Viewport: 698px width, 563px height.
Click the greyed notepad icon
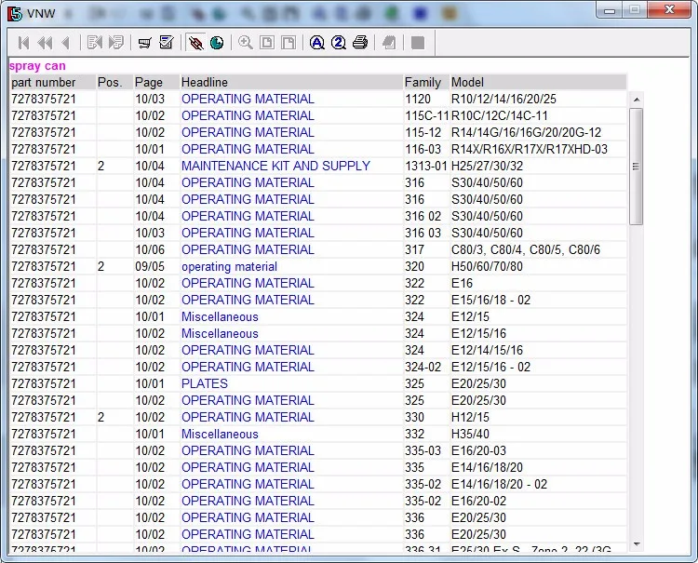[389, 43]
